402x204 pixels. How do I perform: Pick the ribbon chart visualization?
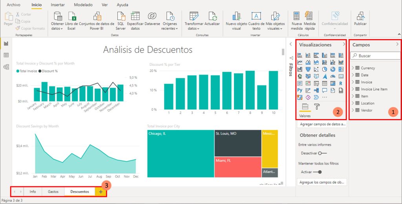341,62
